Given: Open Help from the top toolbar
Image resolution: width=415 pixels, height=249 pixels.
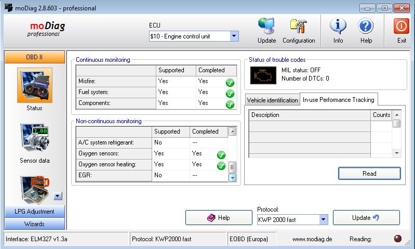Looking at the screenshot, I should pyautogui.click(x=366, y=27).
